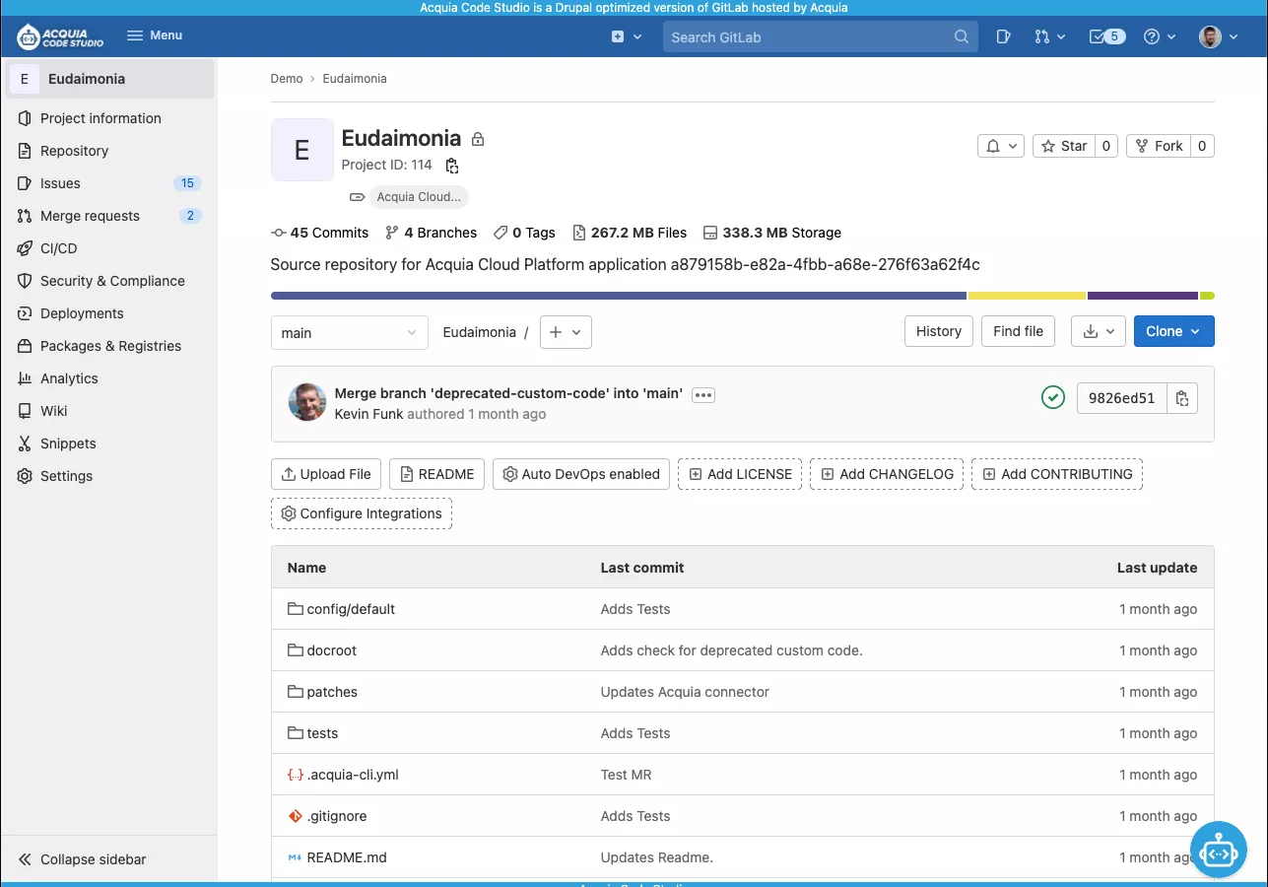
Task: Click the Acquia Cloud topic tag
Action: pos(419,197)
